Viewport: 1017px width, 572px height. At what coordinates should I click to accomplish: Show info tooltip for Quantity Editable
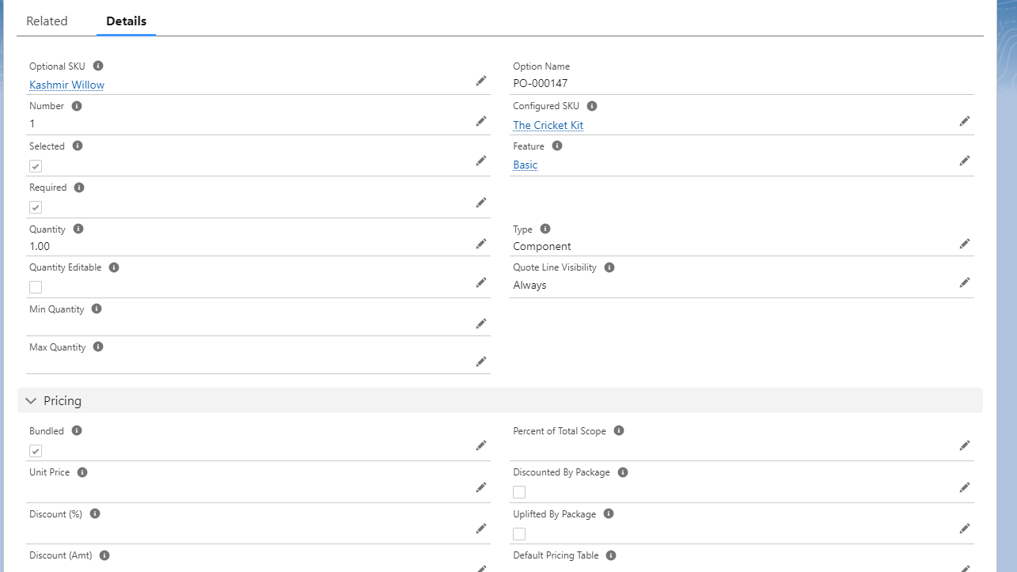click(114, 267)
